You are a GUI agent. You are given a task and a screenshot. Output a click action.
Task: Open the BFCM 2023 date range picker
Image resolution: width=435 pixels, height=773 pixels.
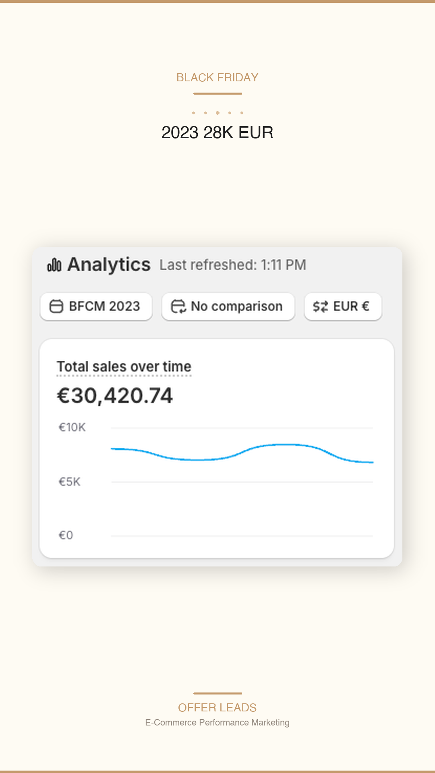coord(96,306)
